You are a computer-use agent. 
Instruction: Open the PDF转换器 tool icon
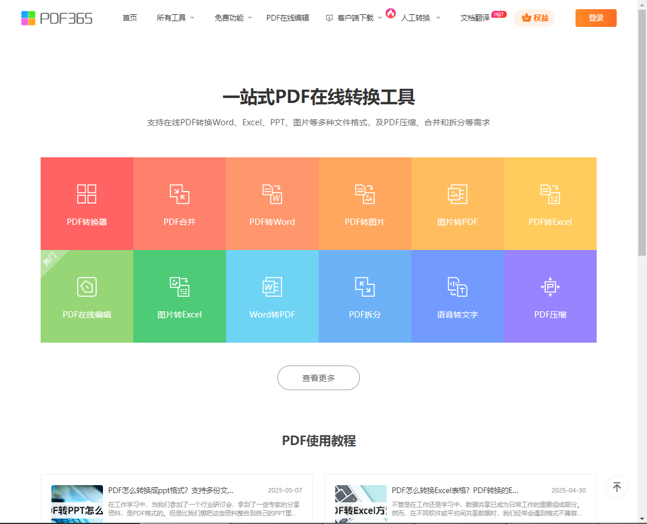point(86,194)
